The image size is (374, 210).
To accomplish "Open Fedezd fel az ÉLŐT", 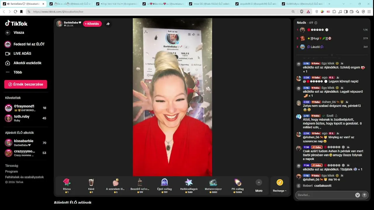I will point(25,44).
